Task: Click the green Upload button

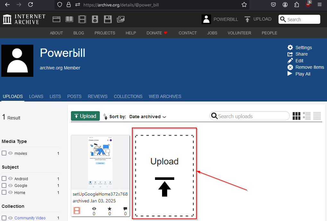Action: 85,116
